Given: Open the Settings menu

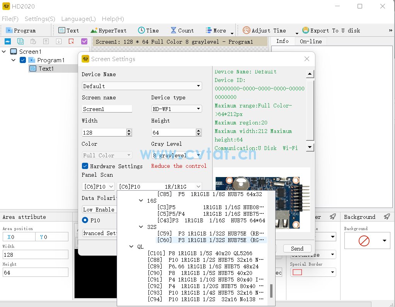Looking at the screenshot, I should [40, 19].
